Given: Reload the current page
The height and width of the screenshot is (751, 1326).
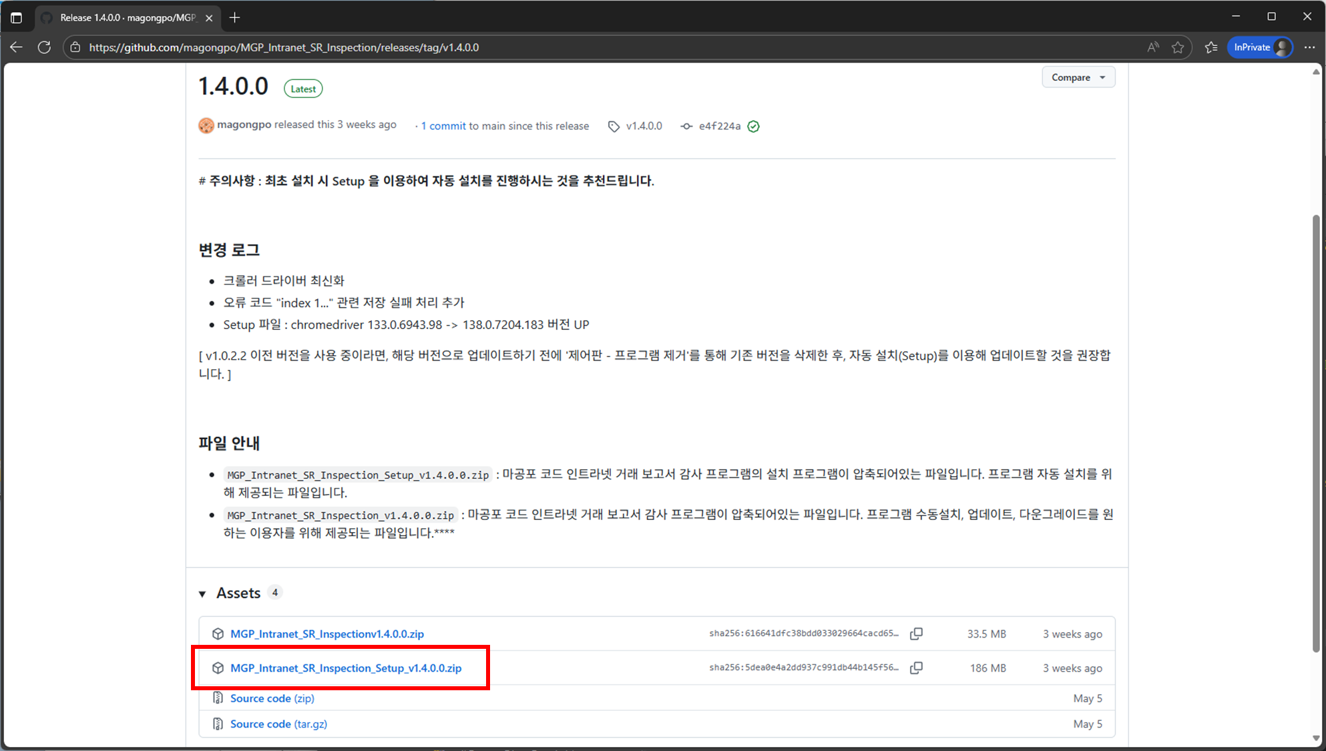Looking at the screenshot, I should (44, 47).
